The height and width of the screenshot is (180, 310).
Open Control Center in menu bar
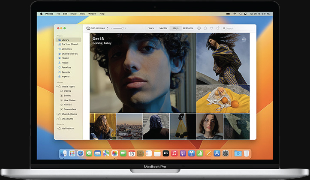click(x=246, y=14)
